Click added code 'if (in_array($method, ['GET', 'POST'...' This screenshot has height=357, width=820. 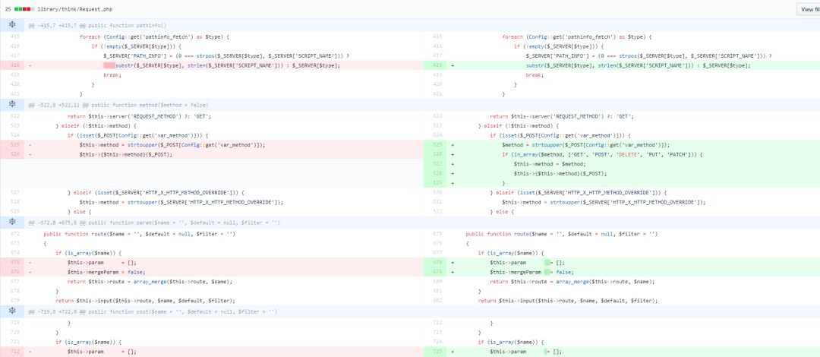coord(602,154)
